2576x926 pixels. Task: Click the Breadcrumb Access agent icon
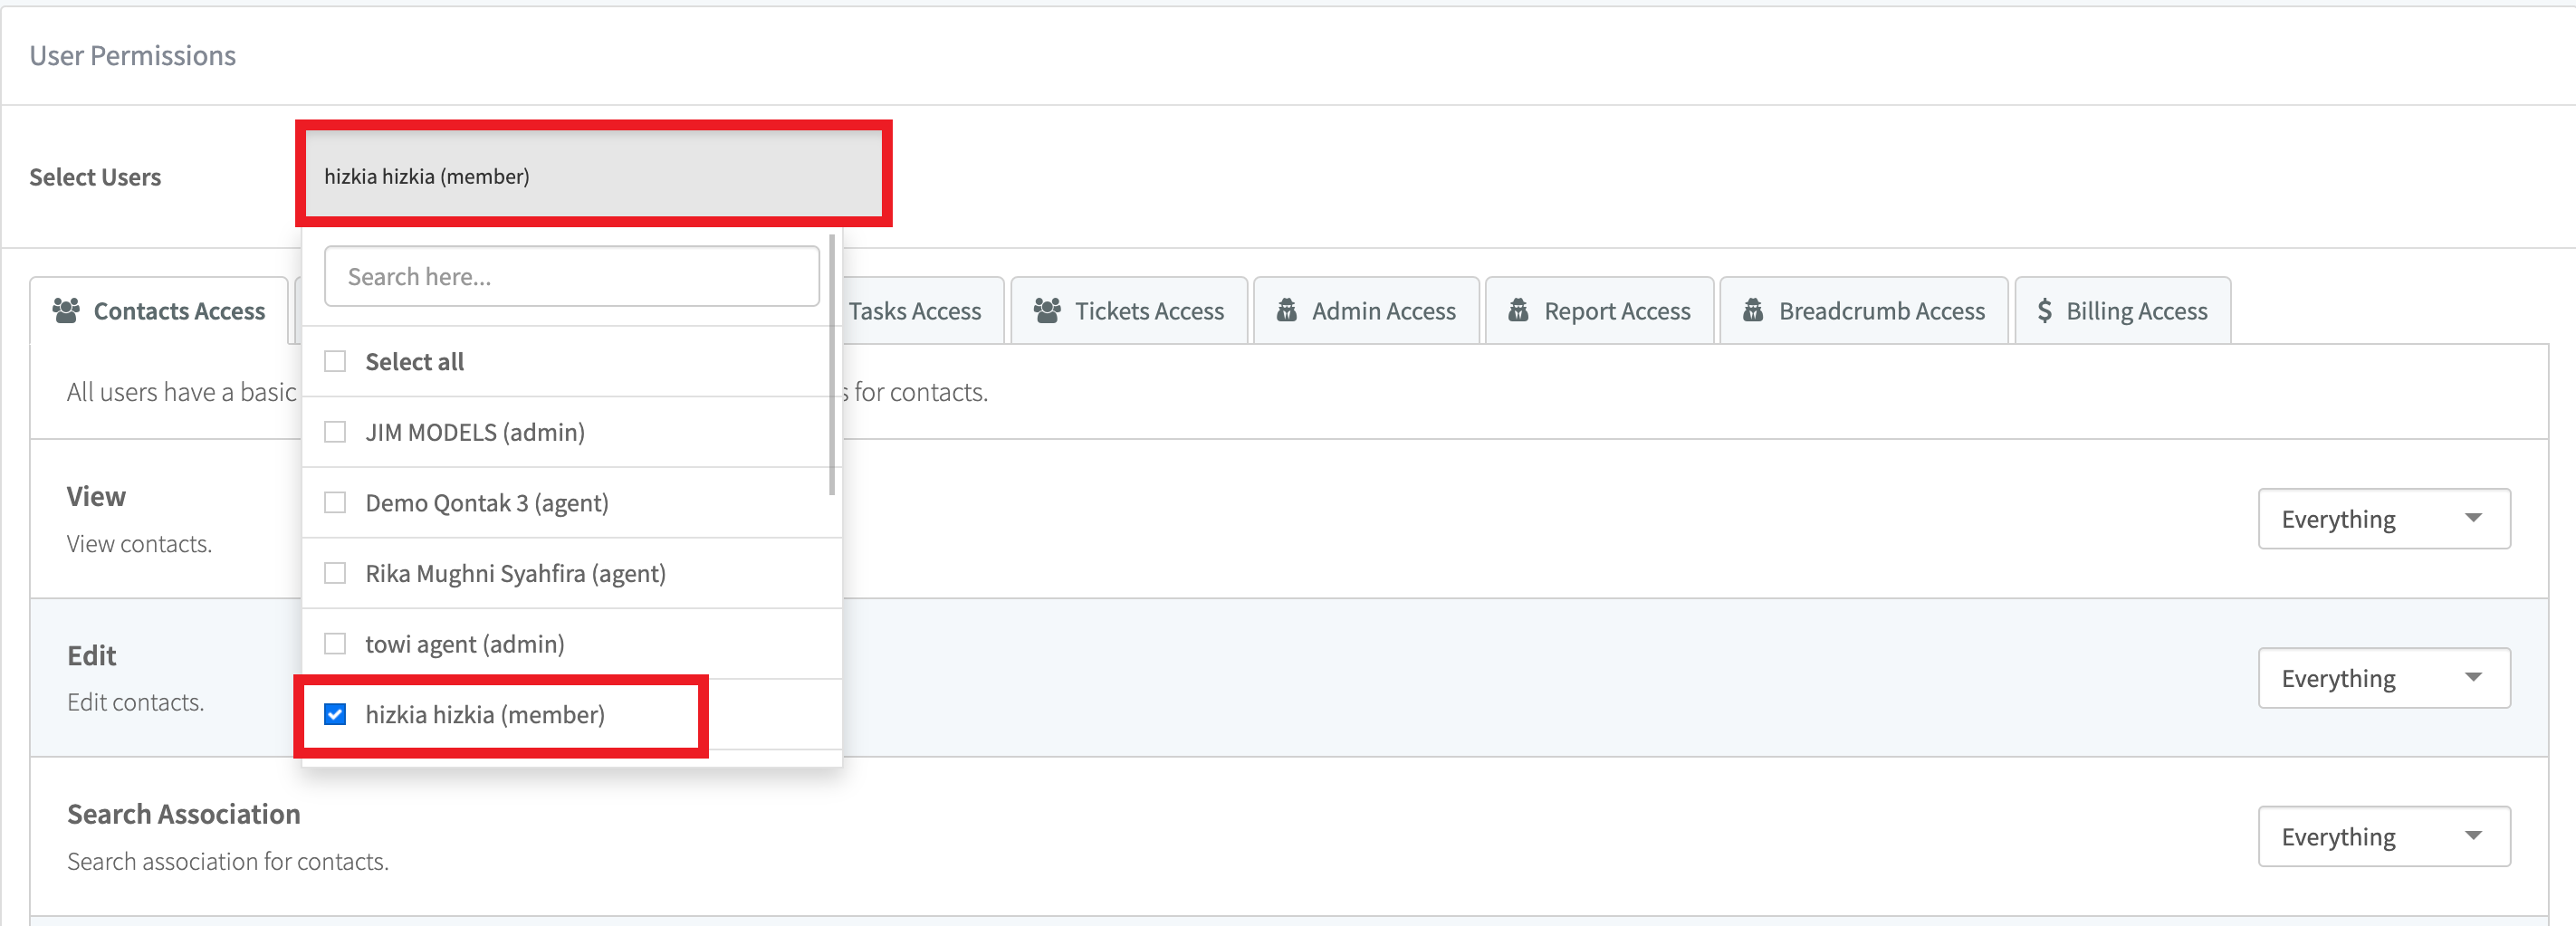(1752, 311)
